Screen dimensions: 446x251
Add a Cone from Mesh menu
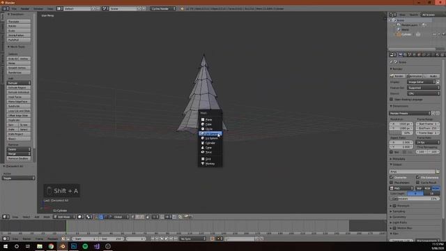click(210, 148)
